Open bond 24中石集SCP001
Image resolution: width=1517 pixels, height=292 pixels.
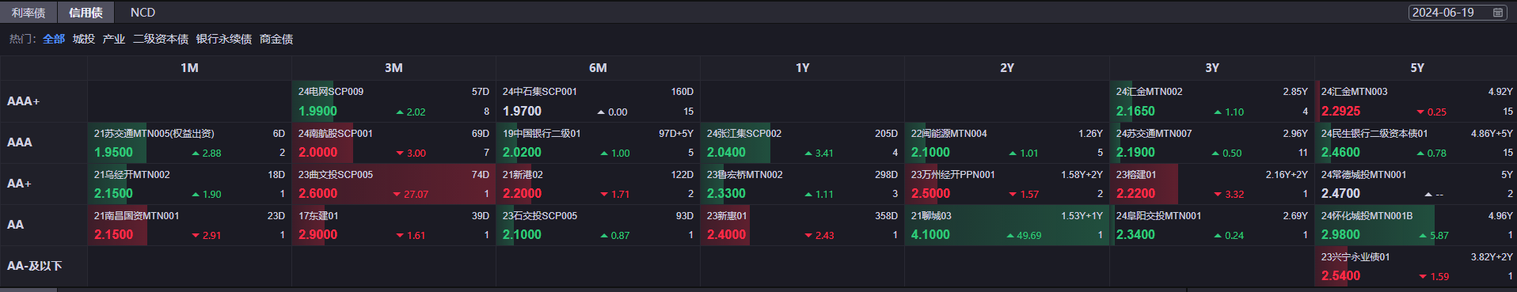540,92
